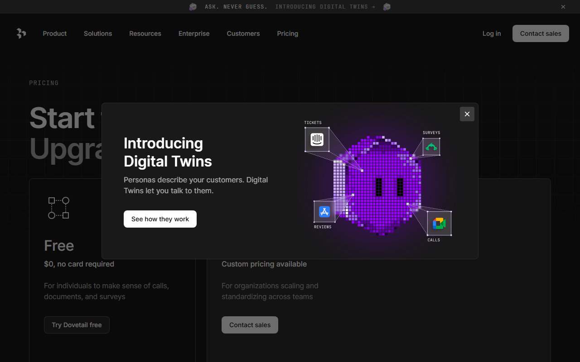Click the REVIEWS label in the illustration
Image resolution: width=580 pixels, height=362 pixels.
323,227
